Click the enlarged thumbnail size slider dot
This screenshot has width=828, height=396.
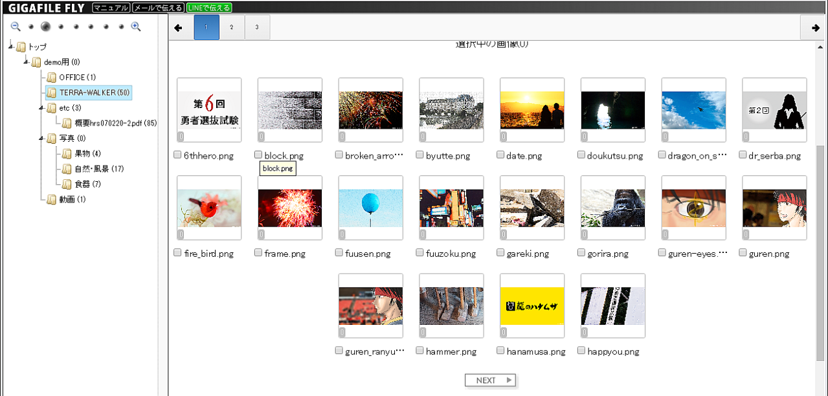pos(45,27)
